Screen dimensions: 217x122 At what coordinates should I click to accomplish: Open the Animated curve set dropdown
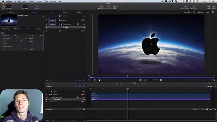pos(52,109)
